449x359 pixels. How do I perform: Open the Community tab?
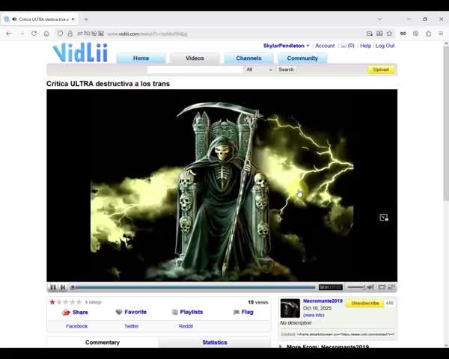point(302,58)
